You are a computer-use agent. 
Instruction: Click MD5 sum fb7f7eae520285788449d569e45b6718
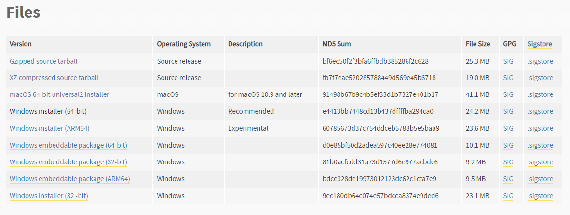point(379,78)
